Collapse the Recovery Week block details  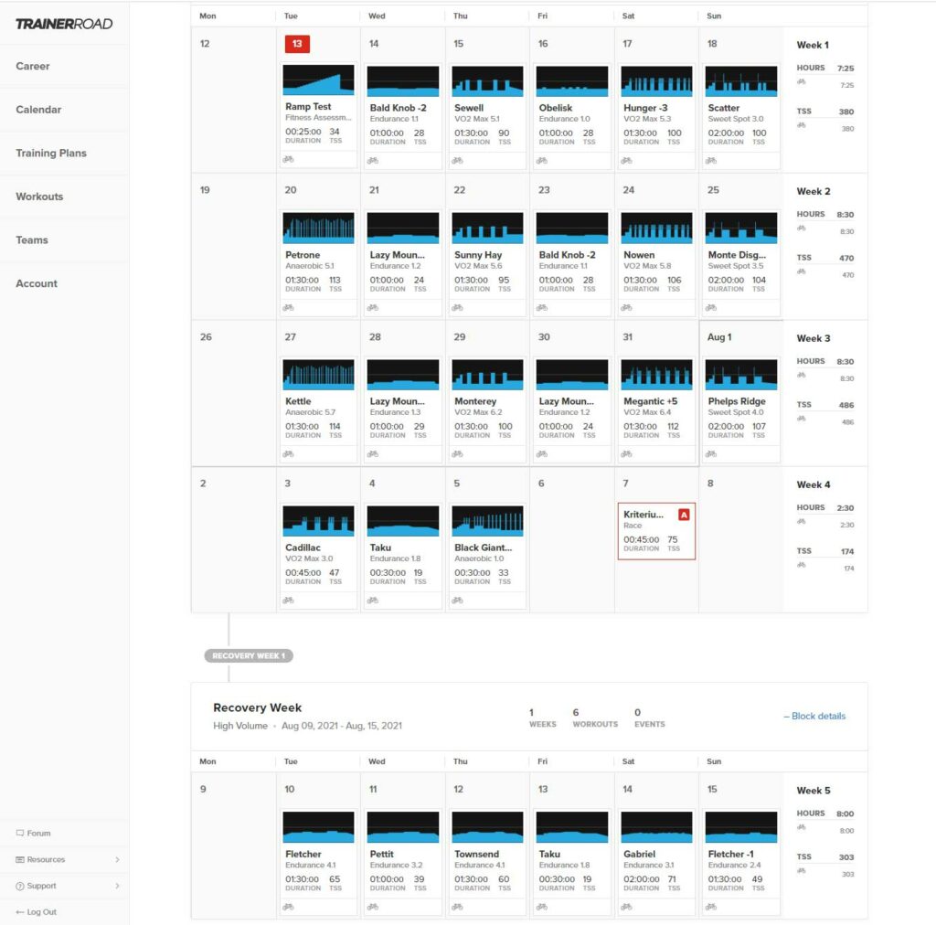pyautogui.click(x=814, y=716)
